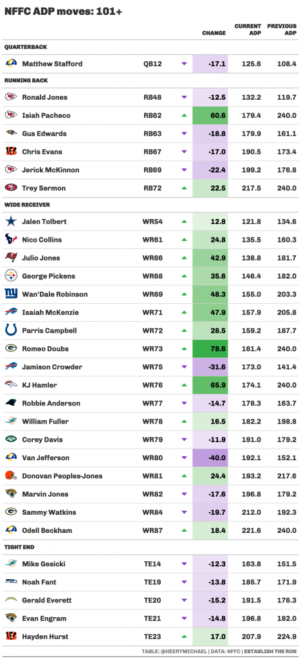Select the CURRENT ADP column header
Screen dimensions: 301x659
248,30
